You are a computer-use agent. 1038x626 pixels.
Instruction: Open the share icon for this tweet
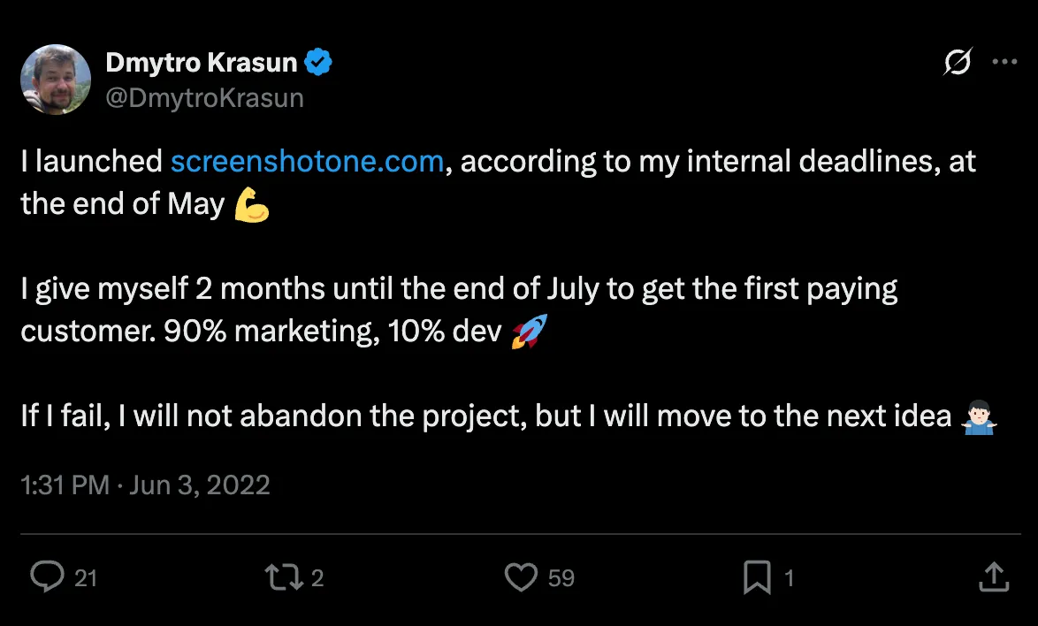(992, 576)
